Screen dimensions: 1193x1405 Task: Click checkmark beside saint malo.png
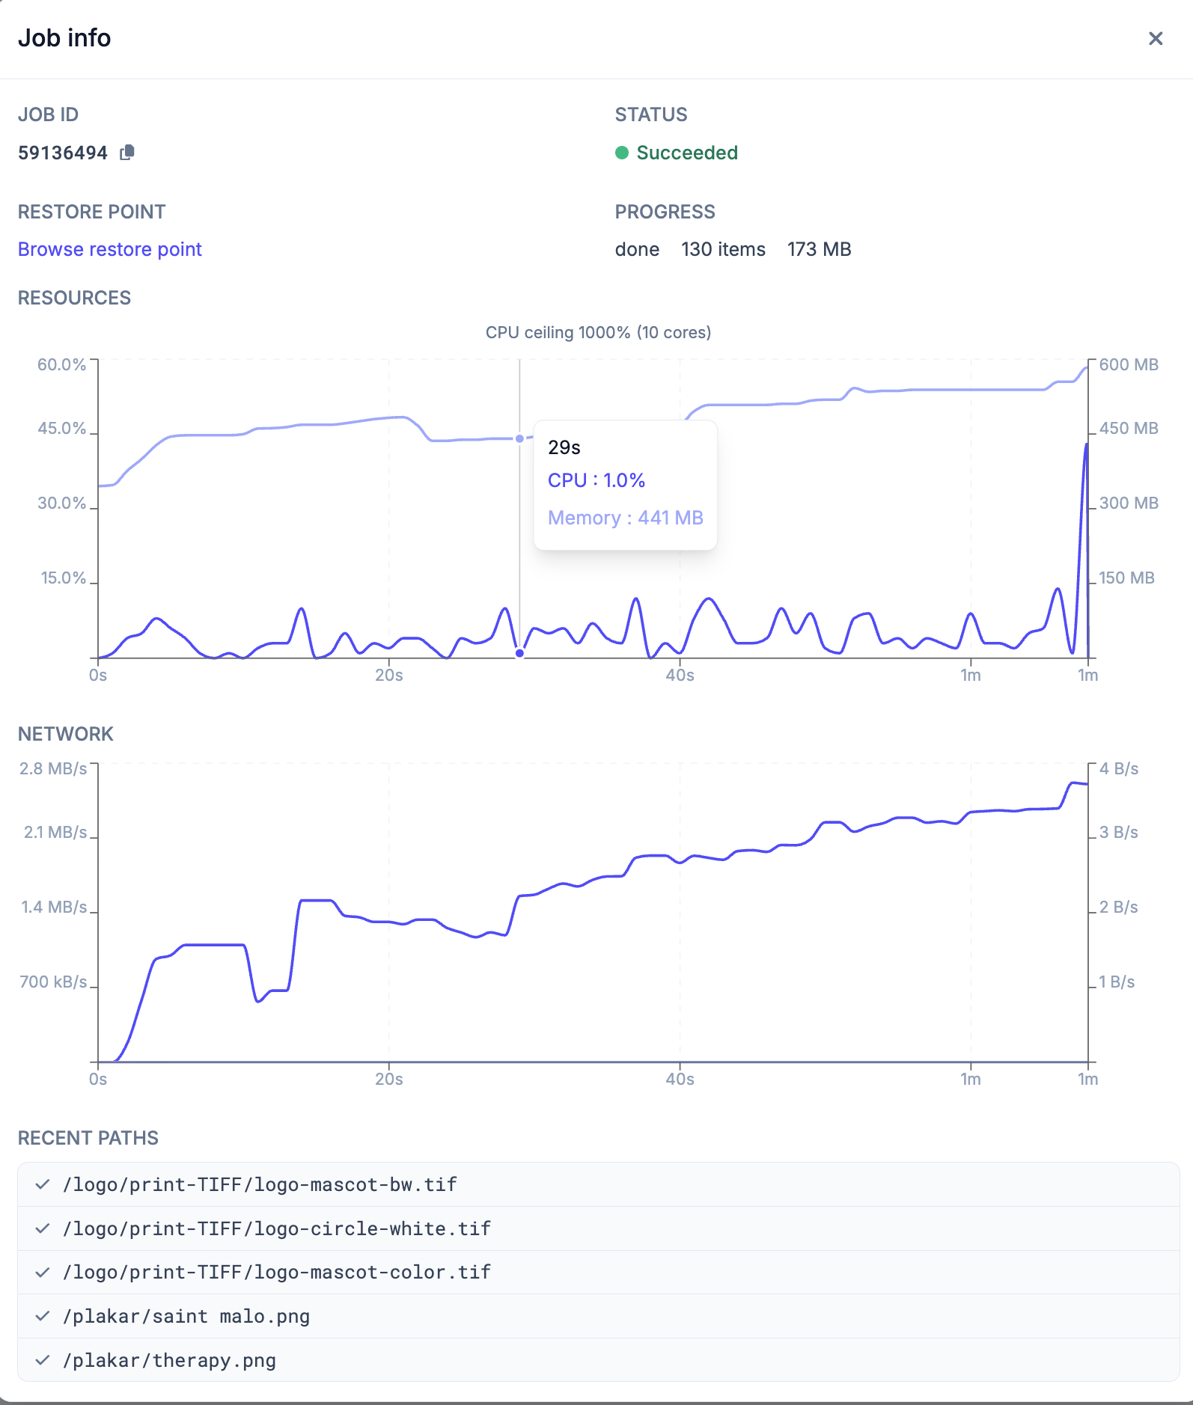point(43,1315)
